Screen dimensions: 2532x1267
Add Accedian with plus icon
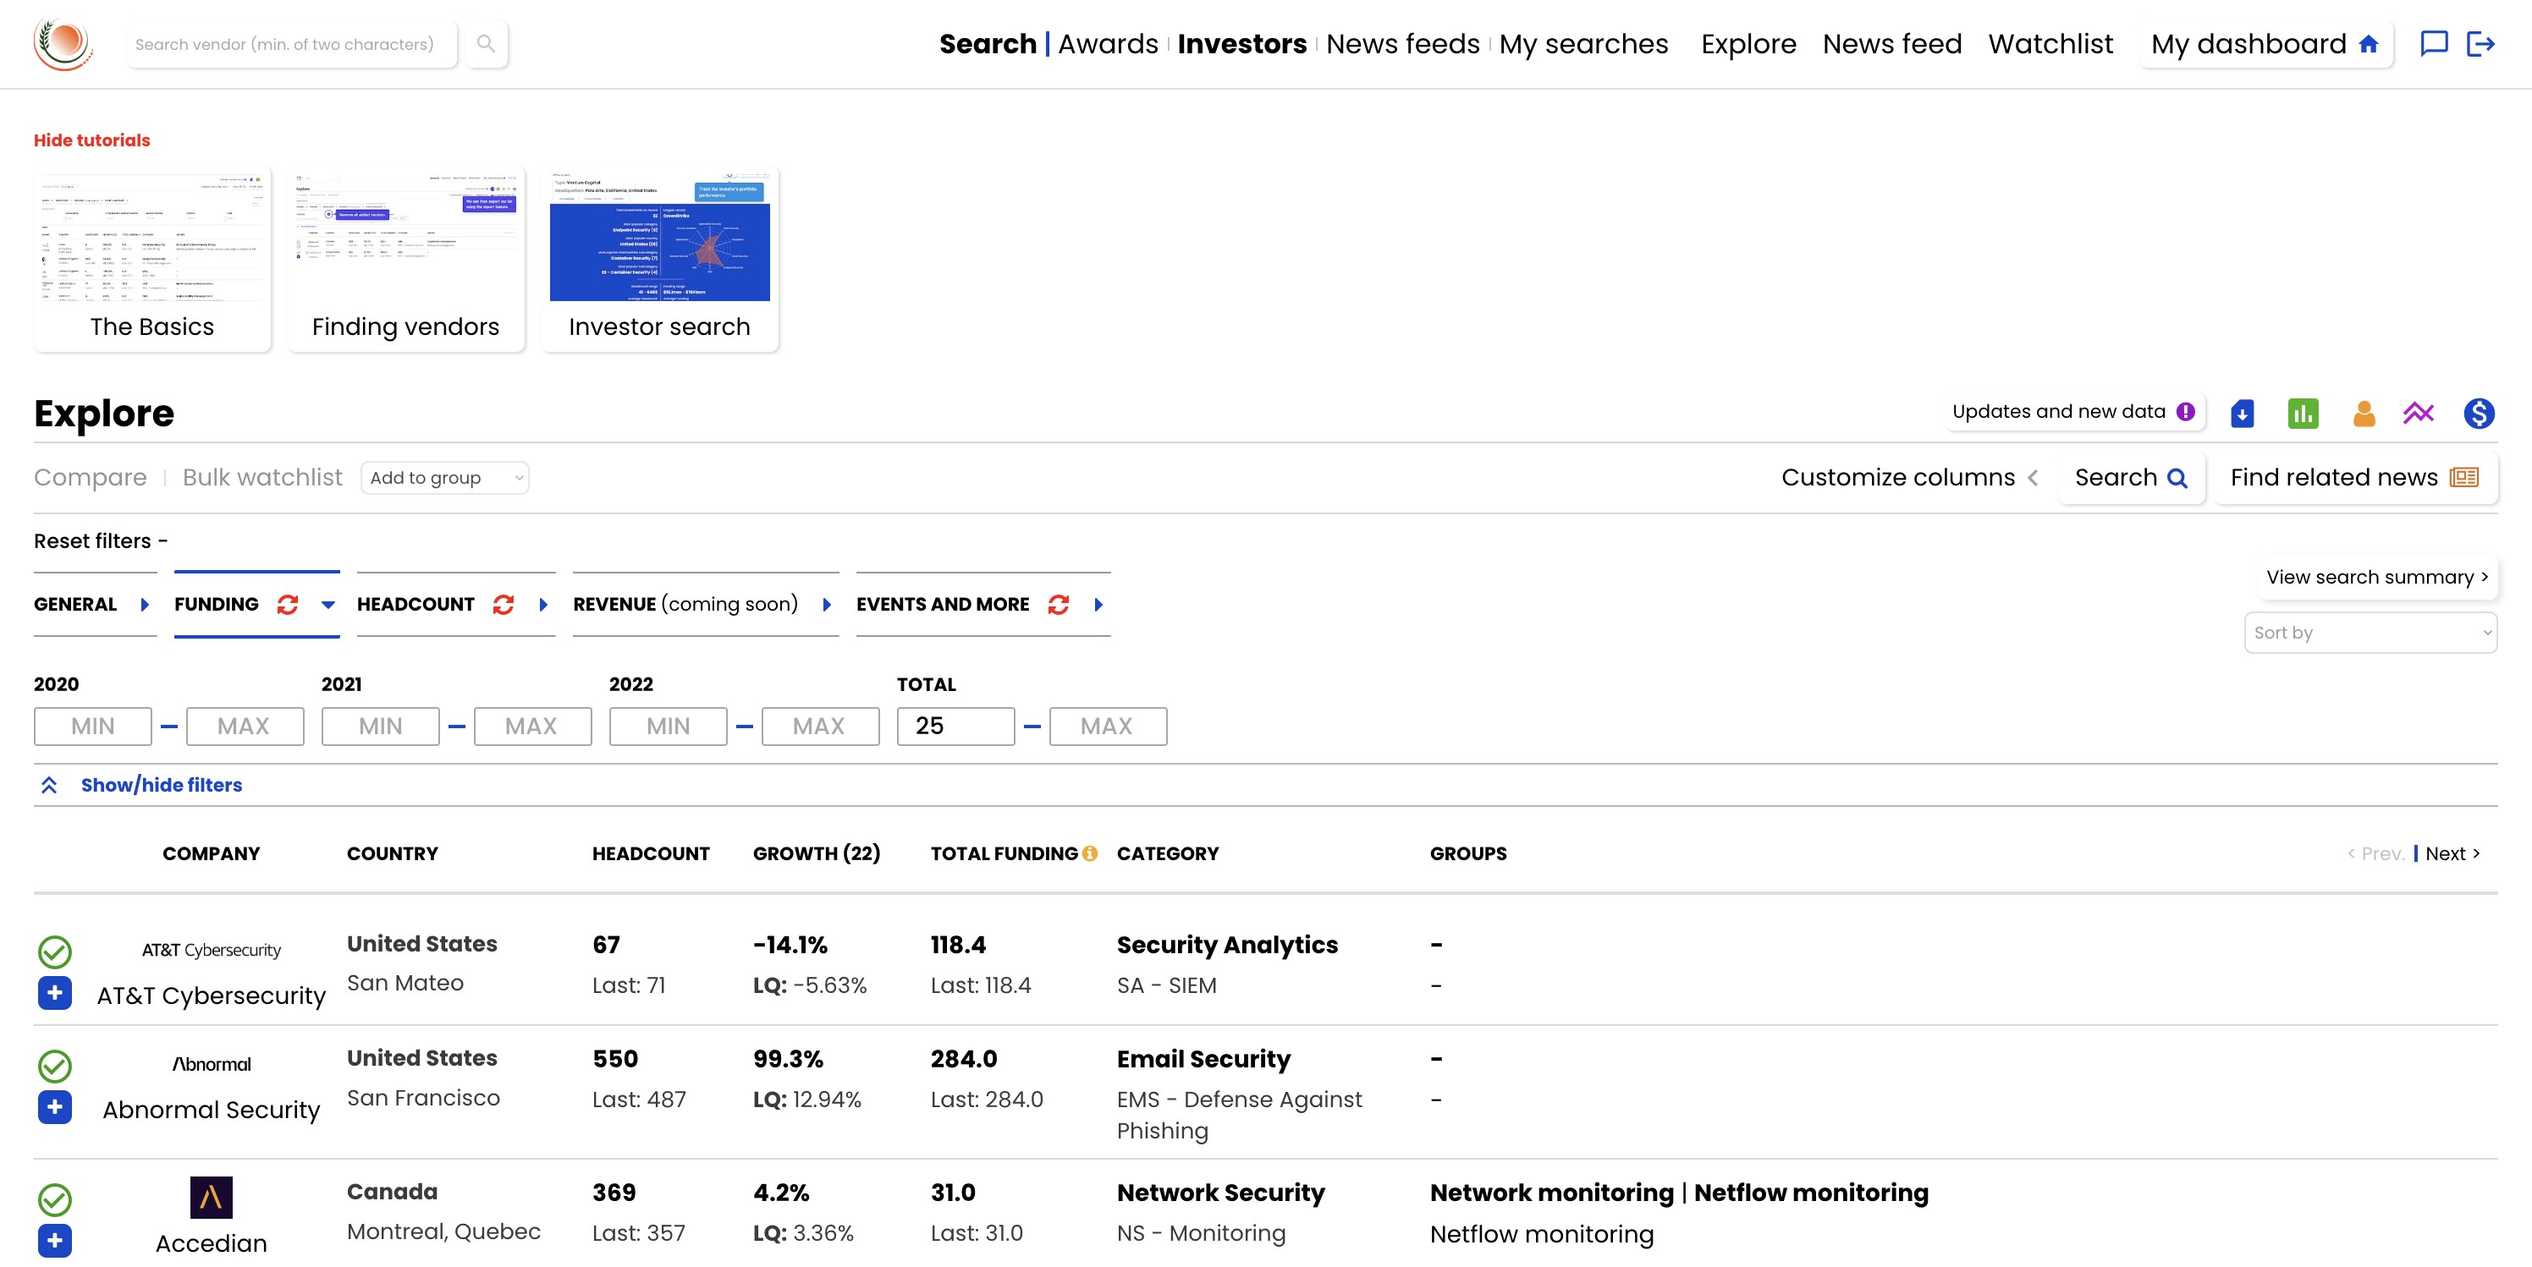coord(55,1239)
